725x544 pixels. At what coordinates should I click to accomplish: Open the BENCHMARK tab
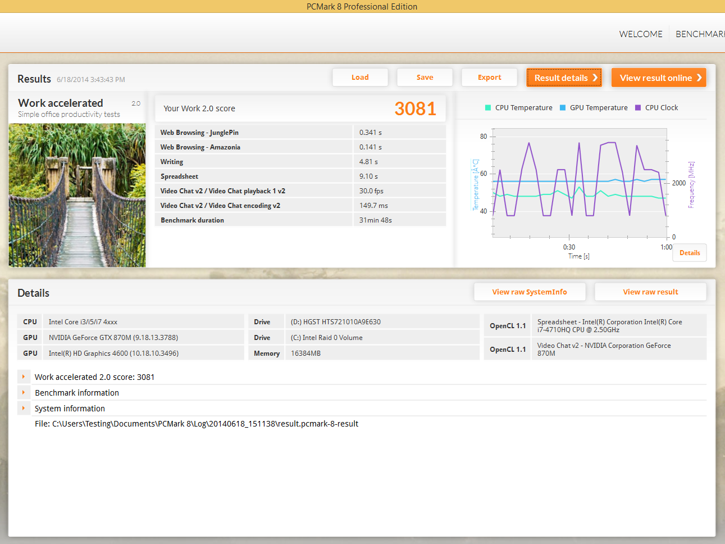pos(700,34)
